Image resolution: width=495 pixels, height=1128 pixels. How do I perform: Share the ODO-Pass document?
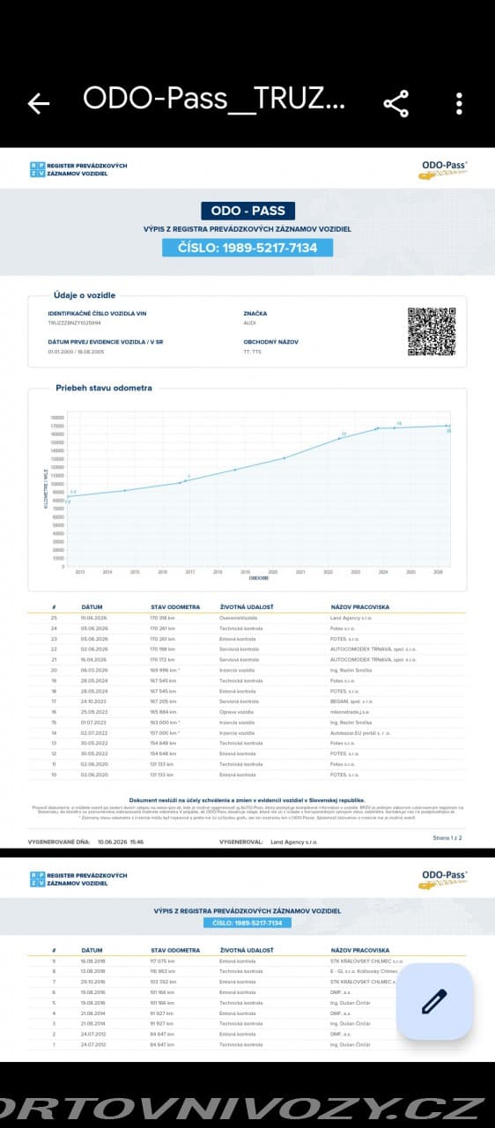tap(396, 103)
